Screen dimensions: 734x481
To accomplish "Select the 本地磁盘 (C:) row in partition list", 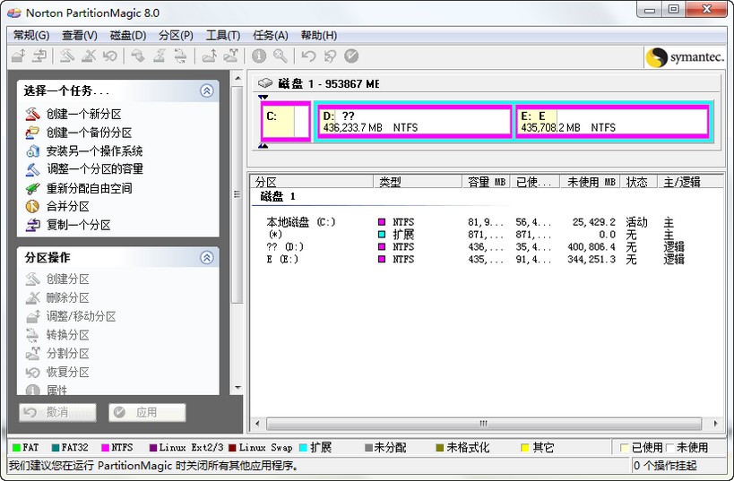I will pos(300,222).
